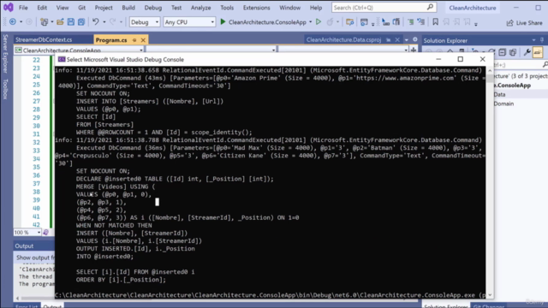Close the Program.cs tab
548x308 pixels.
[143, 40]
